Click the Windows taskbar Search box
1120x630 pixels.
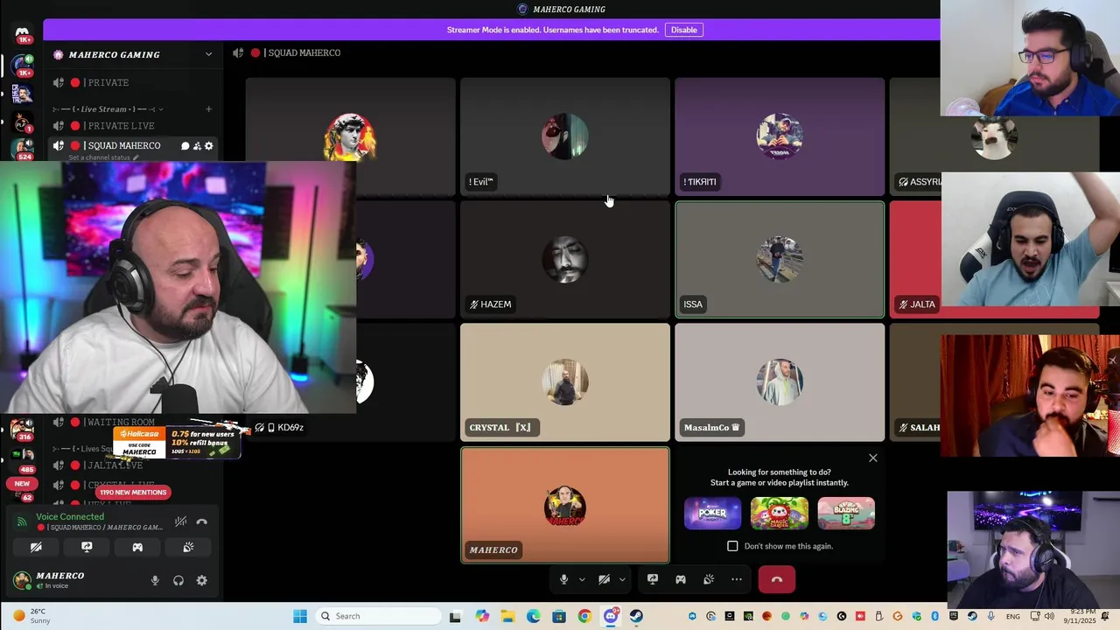click(378, 616)
